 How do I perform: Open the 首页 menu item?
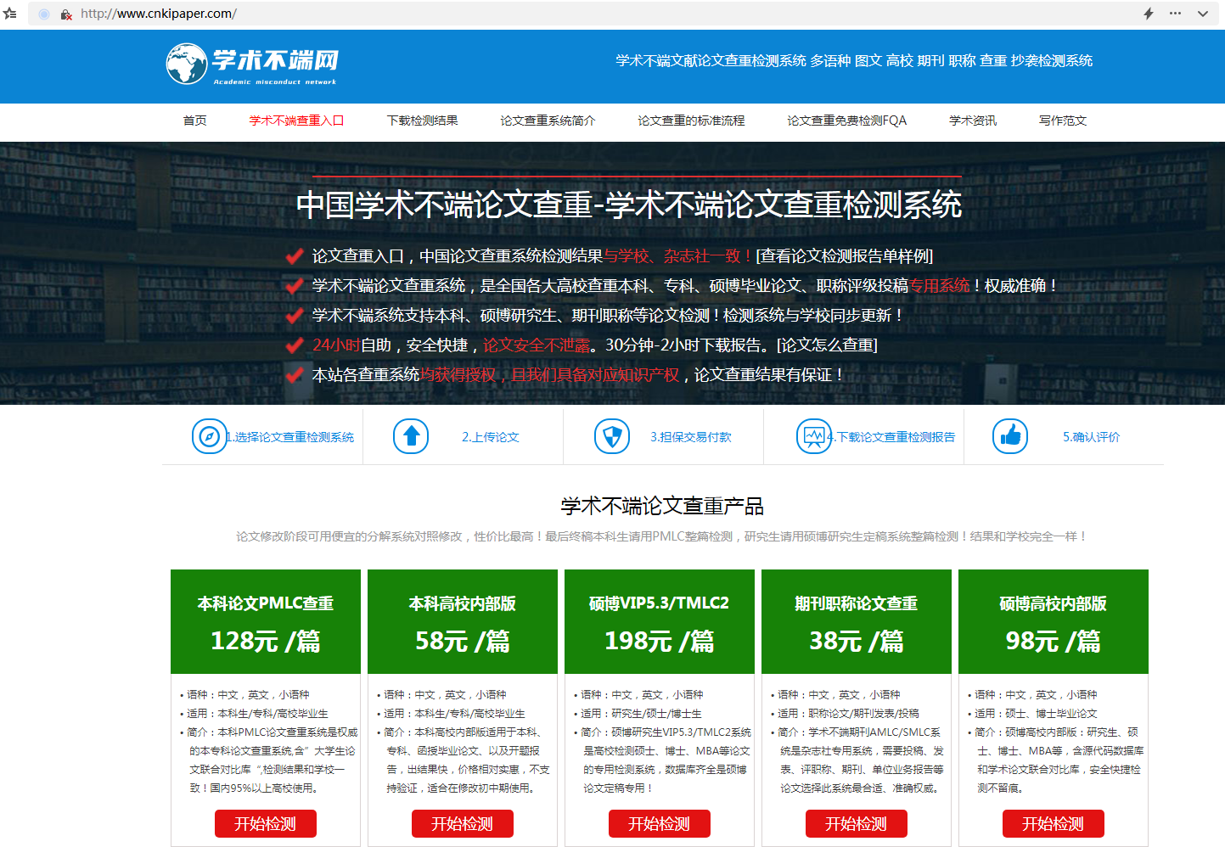(195, 121)
